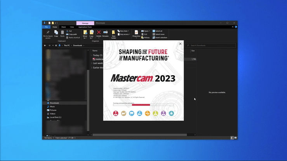The image size is (287, 161).
Task: Click the Edit command in the ribbon
Action: [144, 35]
